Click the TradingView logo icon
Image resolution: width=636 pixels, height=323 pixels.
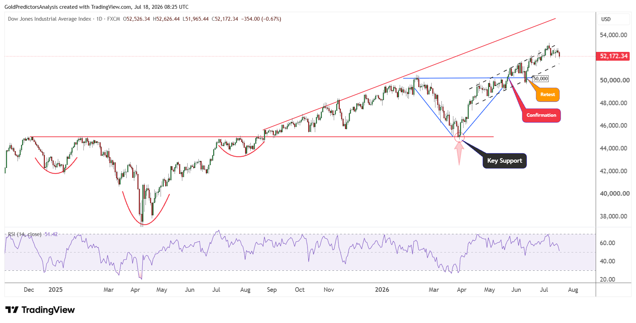point(12,310)
